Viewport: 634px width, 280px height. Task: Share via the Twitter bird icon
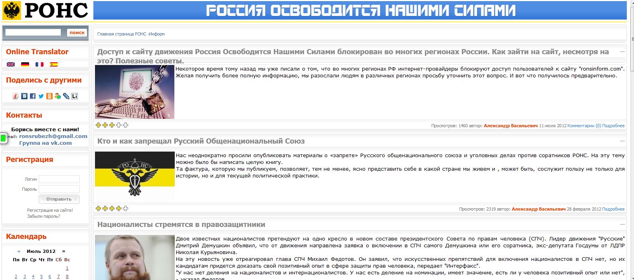41,96
